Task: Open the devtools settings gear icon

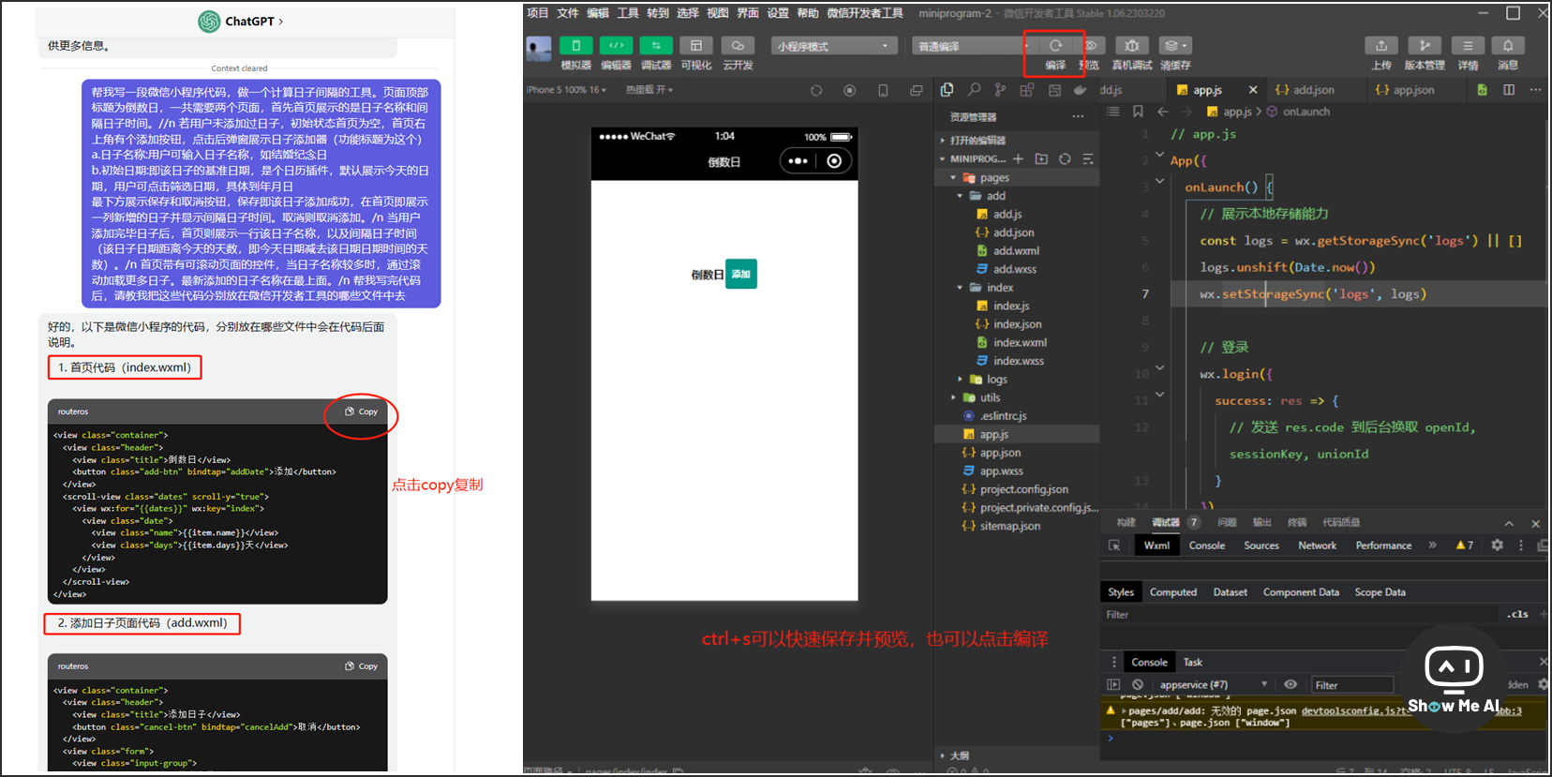Action: pos(1497,545)
